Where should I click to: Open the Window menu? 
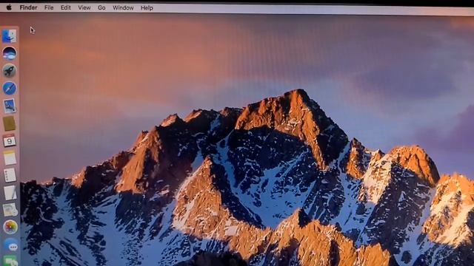(123, 8)
